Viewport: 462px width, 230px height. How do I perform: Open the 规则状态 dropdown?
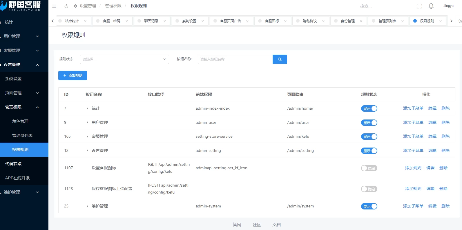124,59
